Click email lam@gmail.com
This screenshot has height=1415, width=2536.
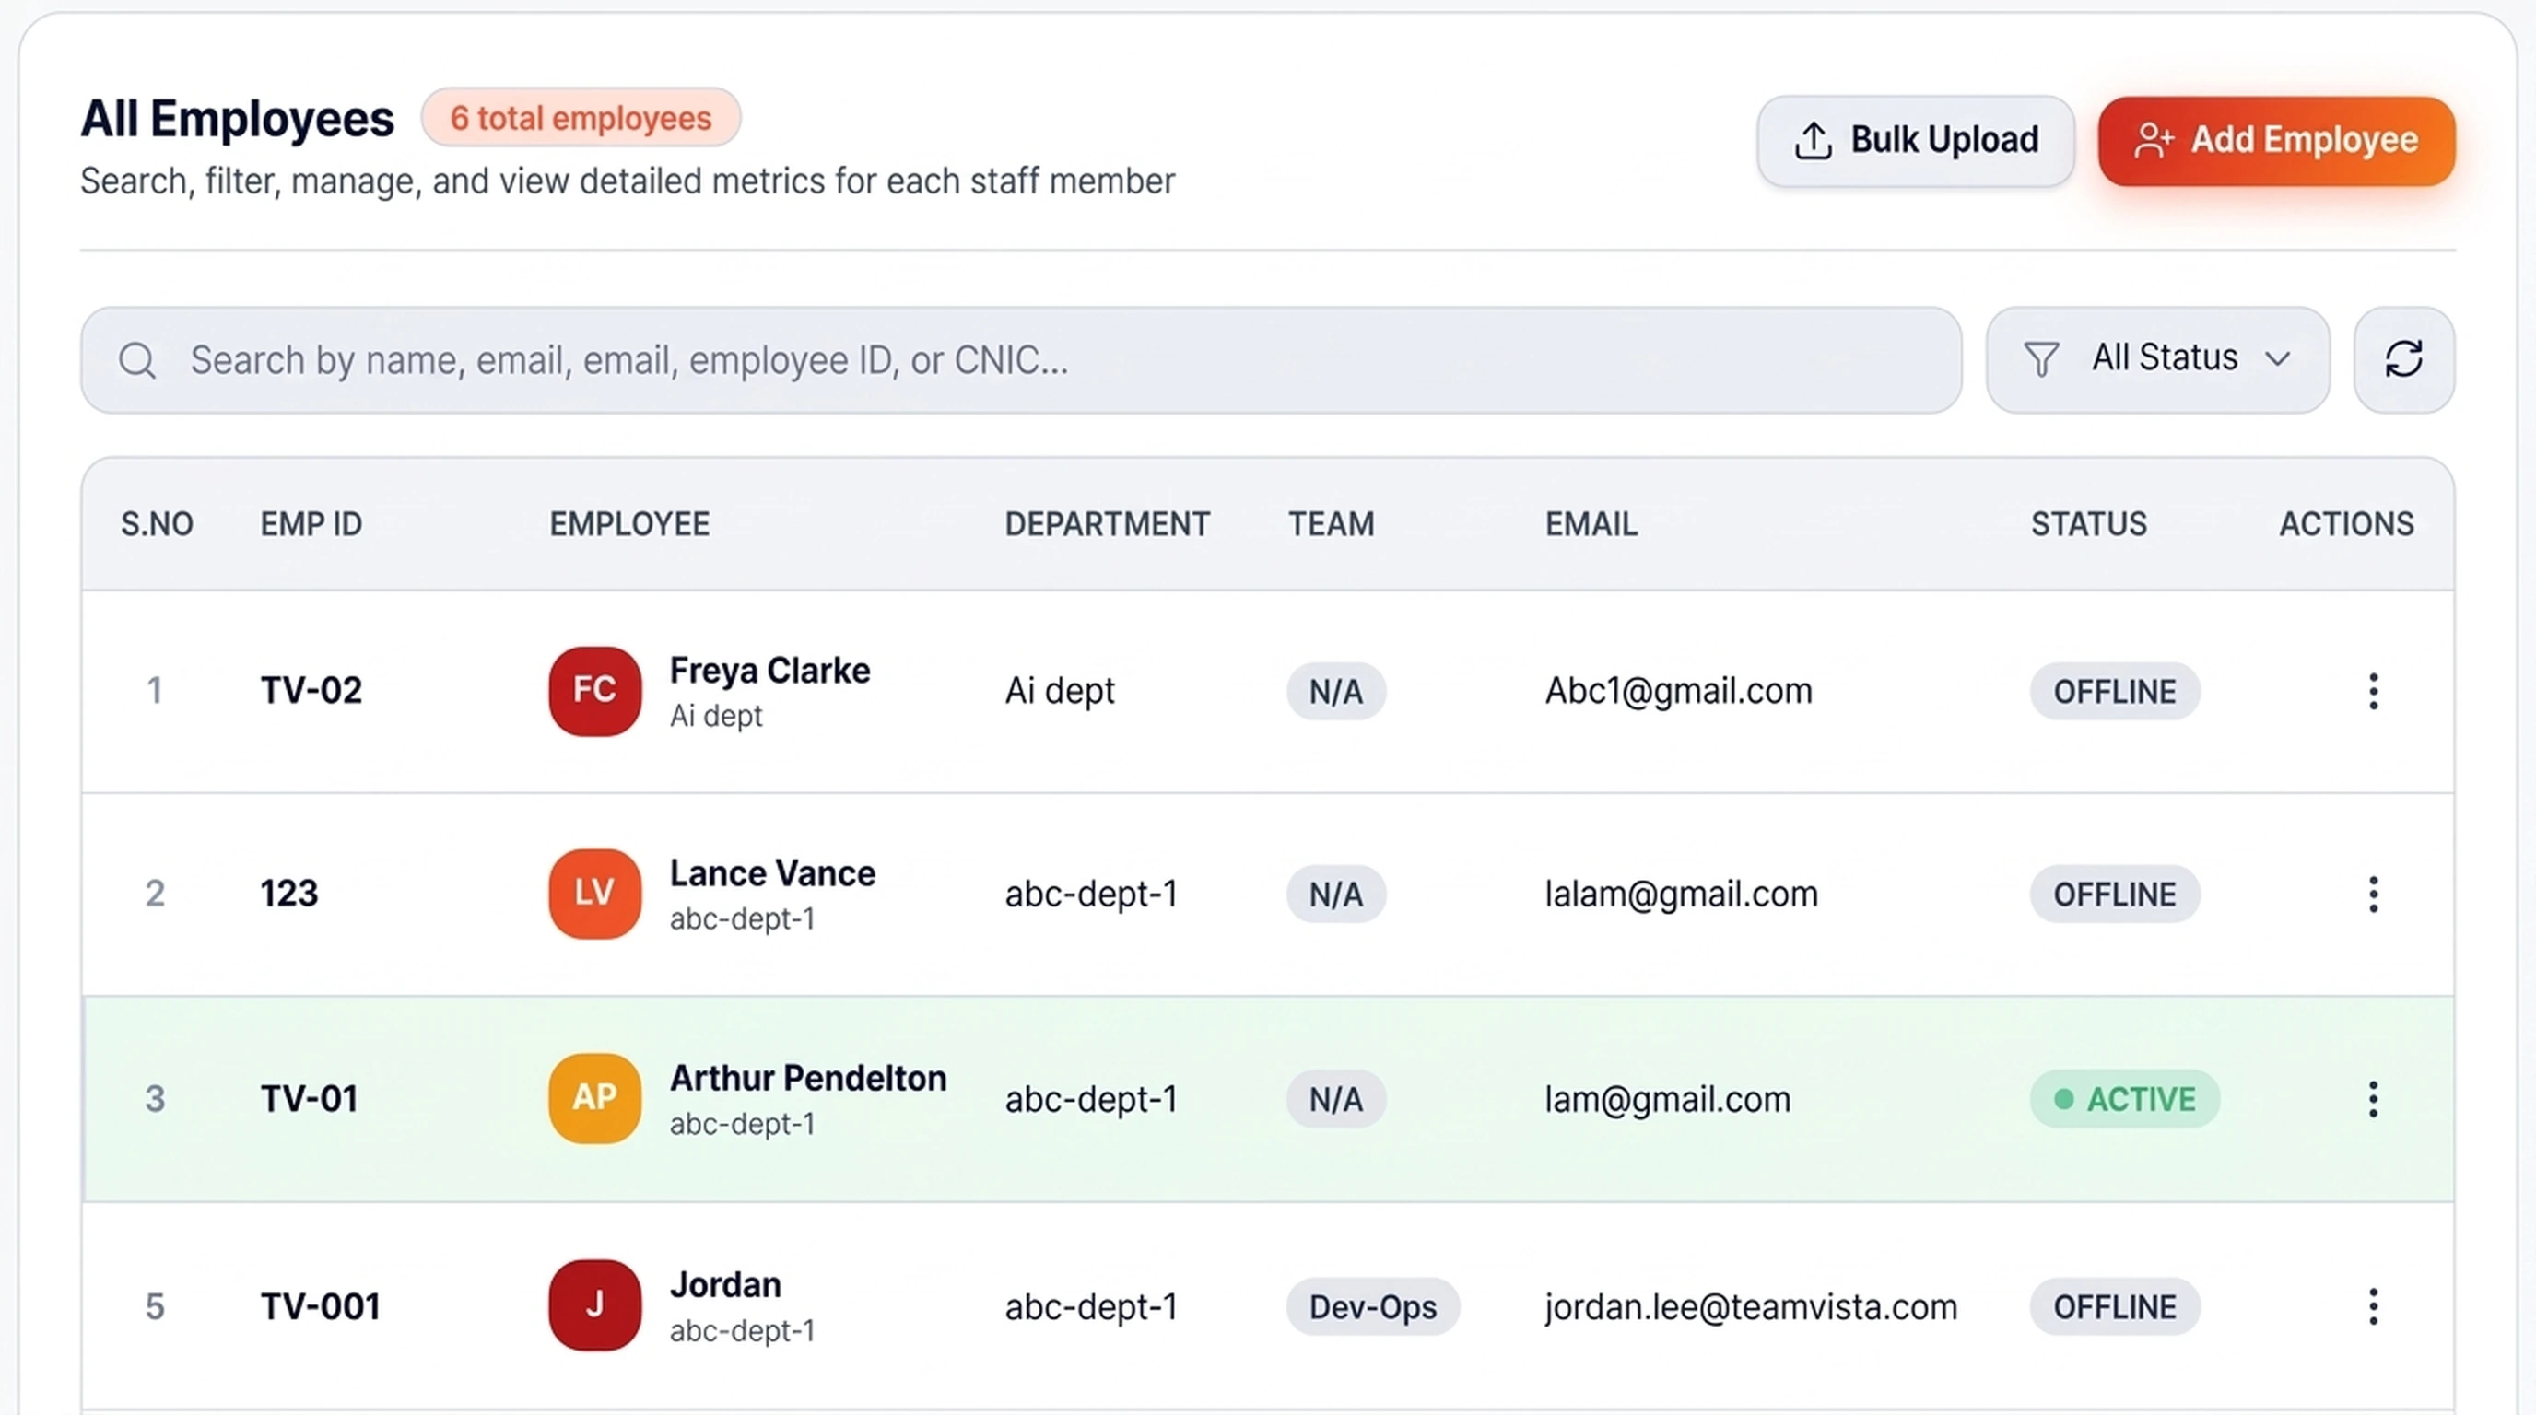coord(1668,1098)
